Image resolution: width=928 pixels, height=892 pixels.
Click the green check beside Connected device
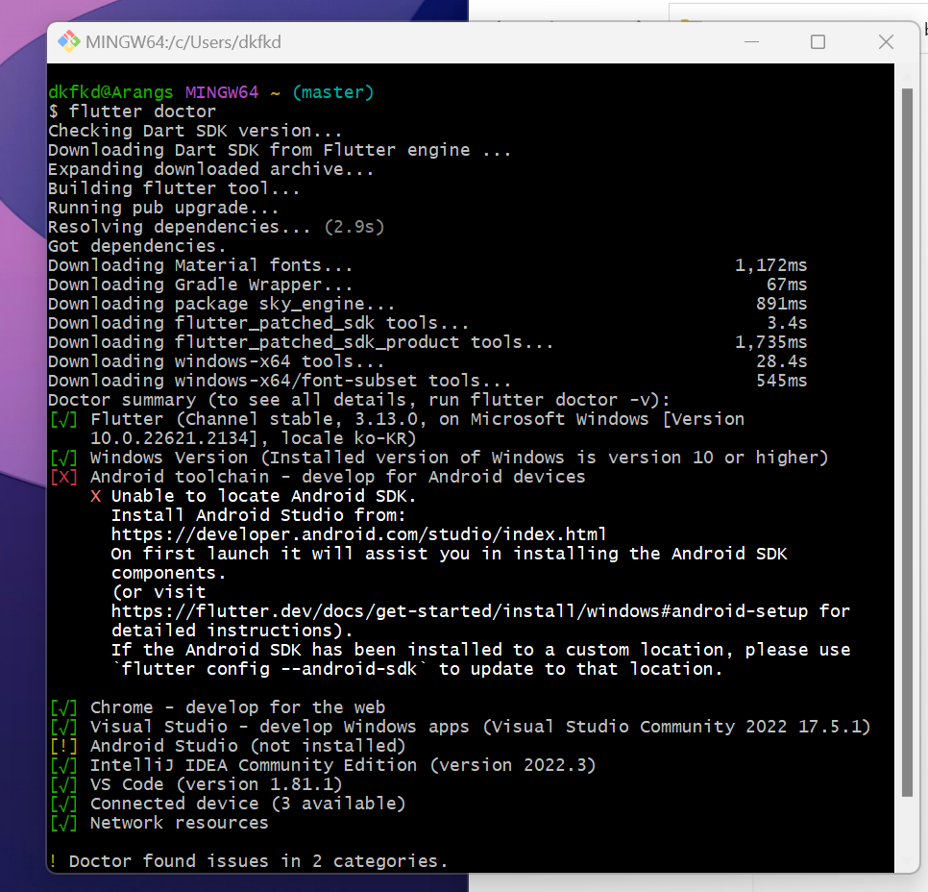click(x=64, y=804)
